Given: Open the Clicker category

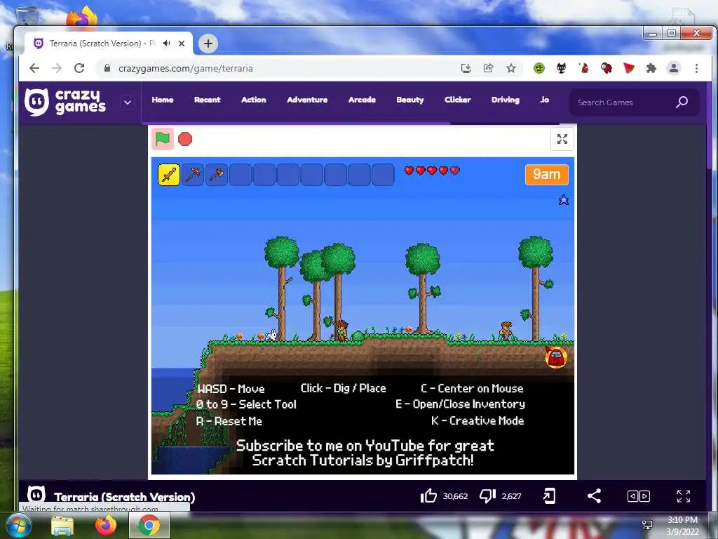Looking at the screenshot, I should (457, 100).
